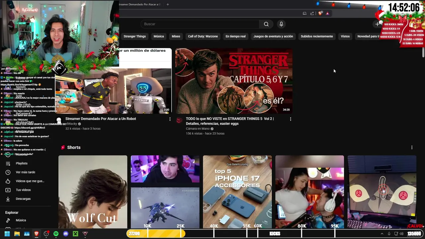Open File Explorer from taskbar
425x239 pixels.
17,234
